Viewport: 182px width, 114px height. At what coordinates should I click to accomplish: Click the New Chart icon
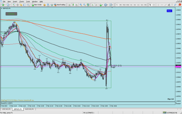3,5
